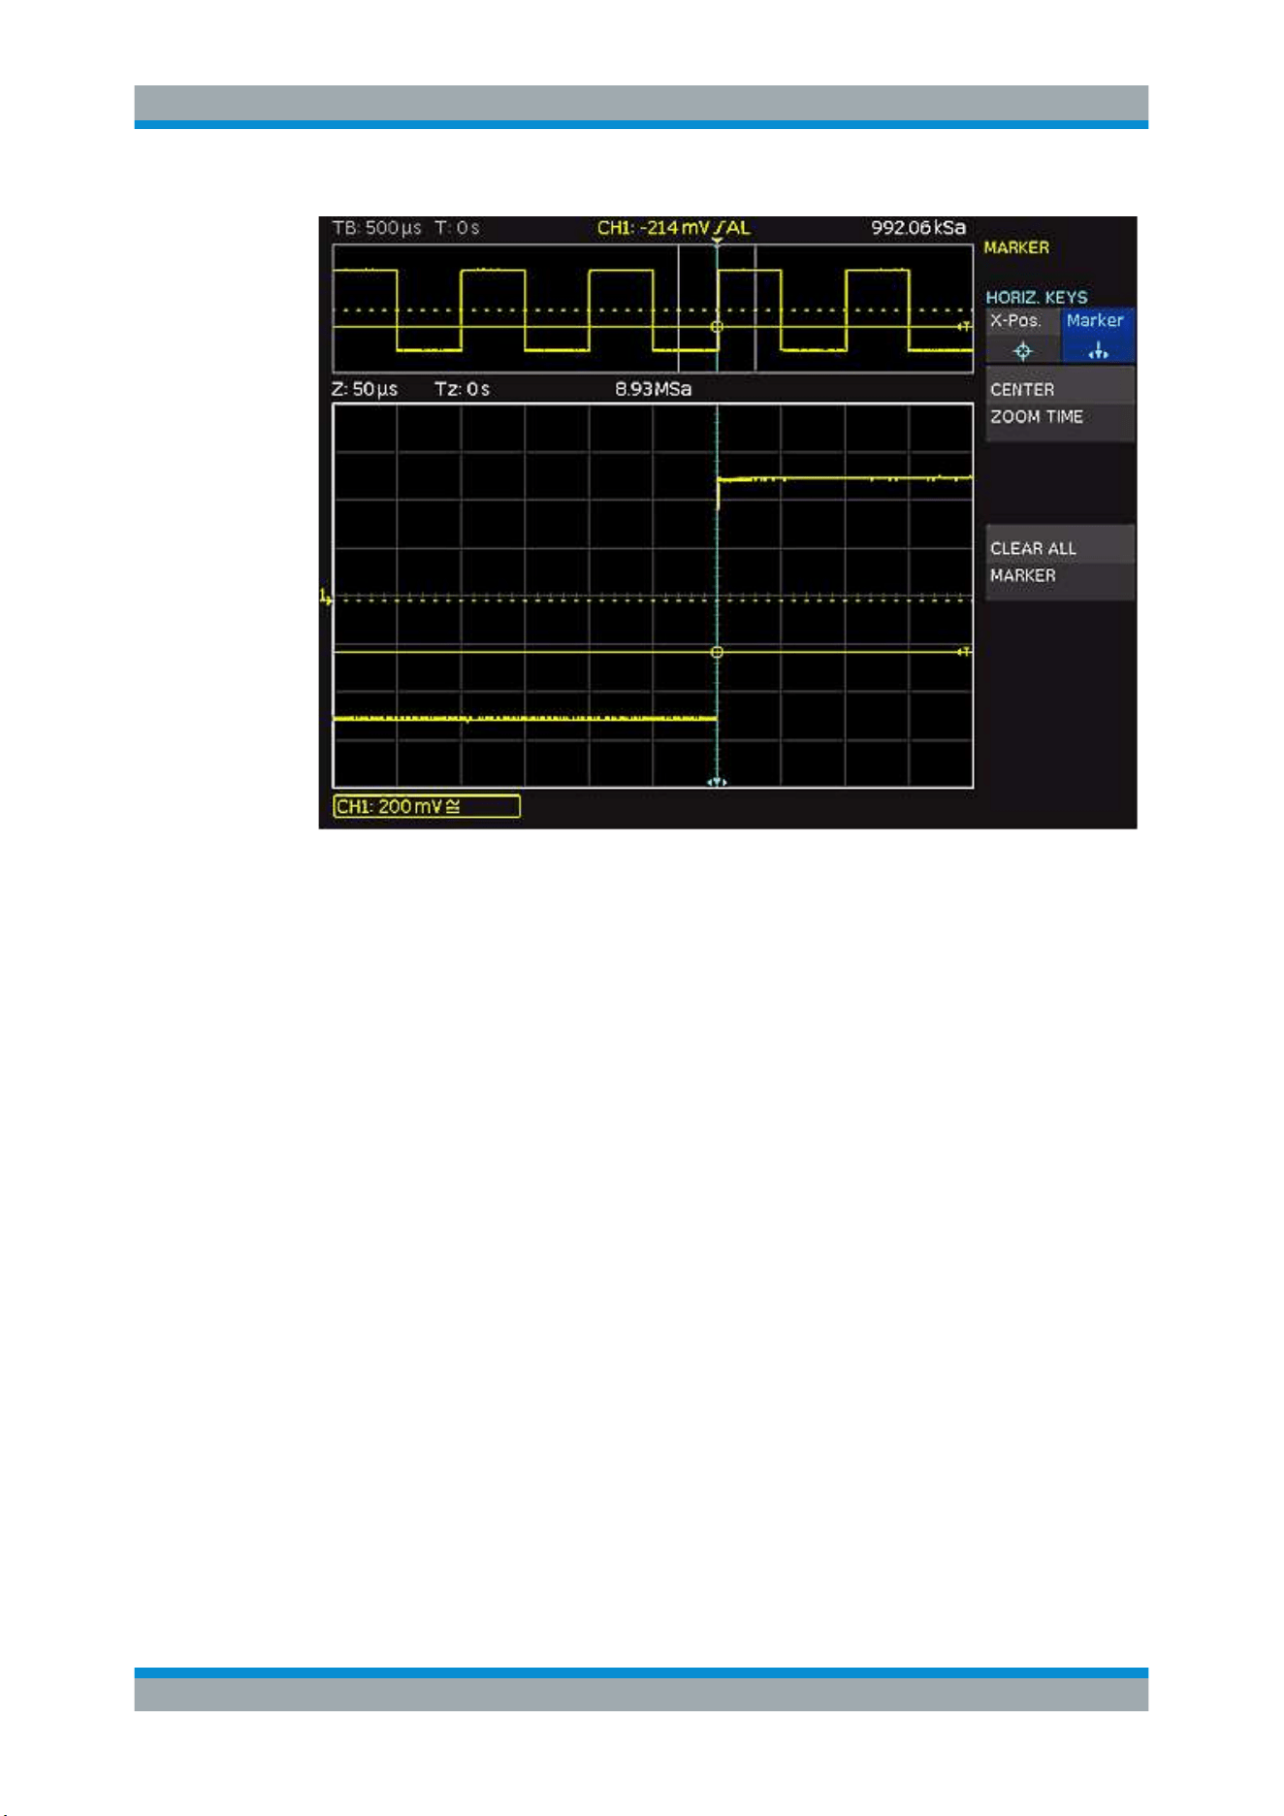The image size is (1284, 1816).
Task: Click the trigger level arrow in zoom window
Action: pos(964,652)
